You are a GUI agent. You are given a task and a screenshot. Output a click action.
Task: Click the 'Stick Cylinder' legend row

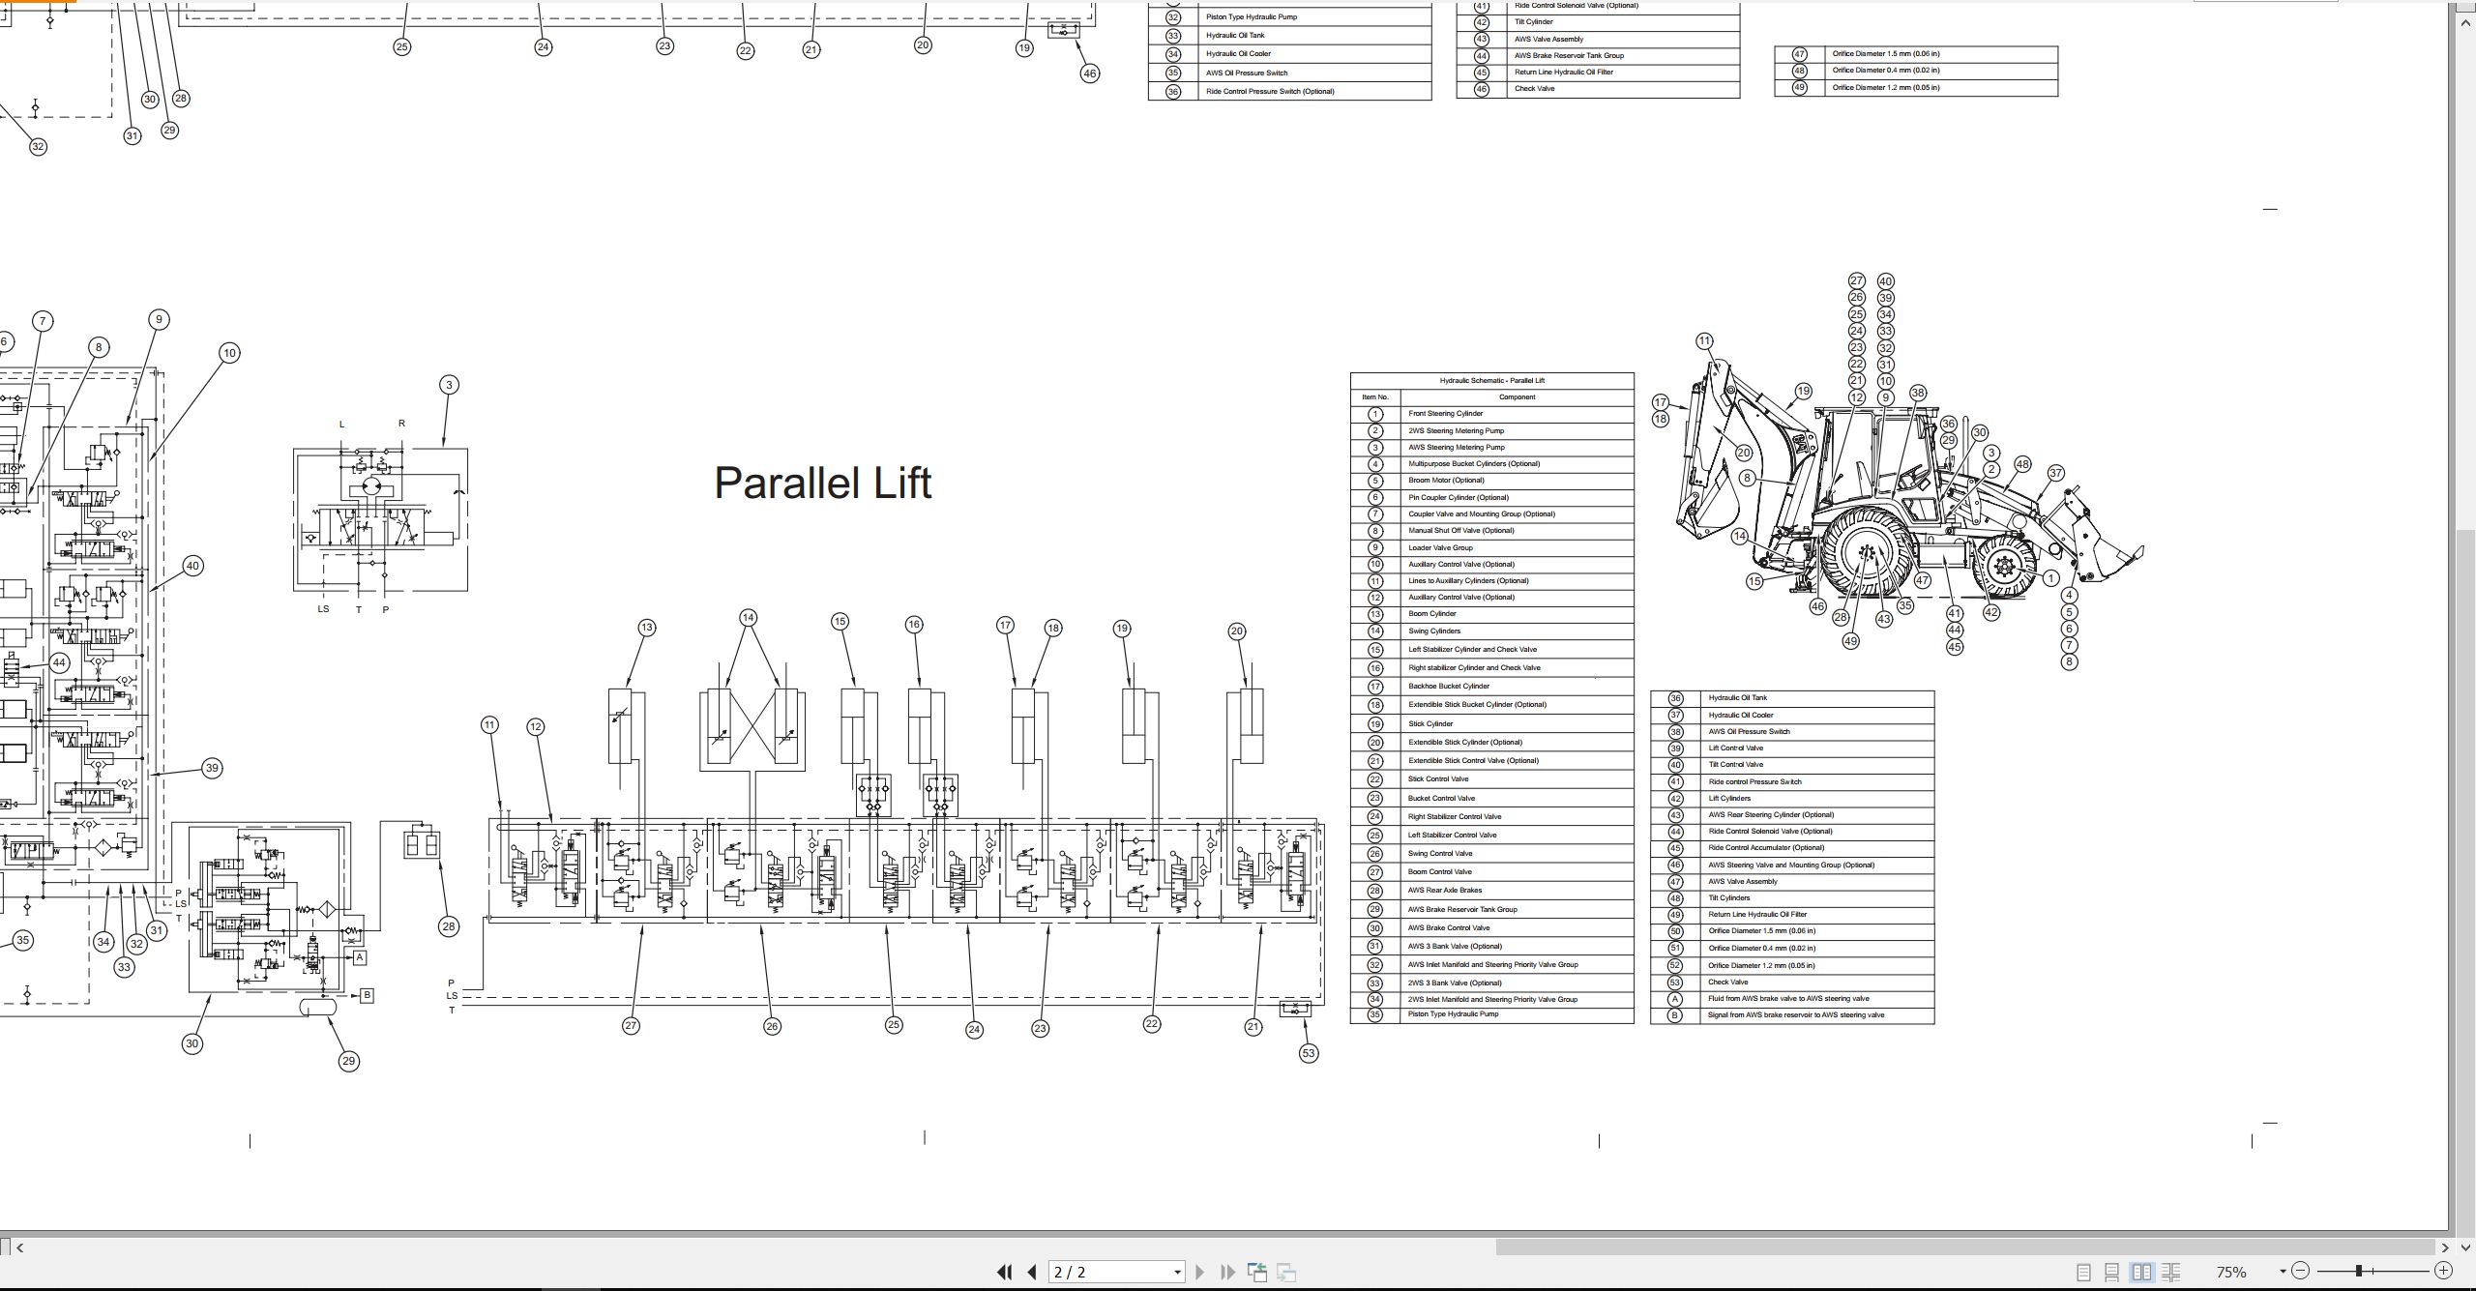tap(1491, 724)
